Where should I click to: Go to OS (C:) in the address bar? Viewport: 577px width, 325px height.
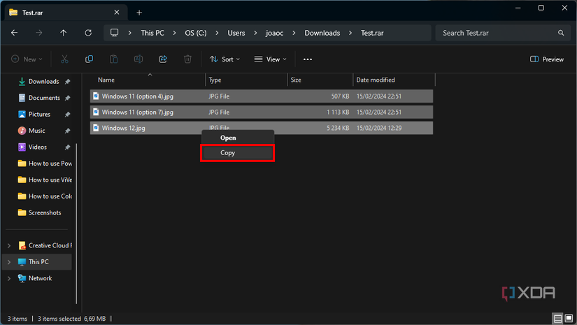196,33
